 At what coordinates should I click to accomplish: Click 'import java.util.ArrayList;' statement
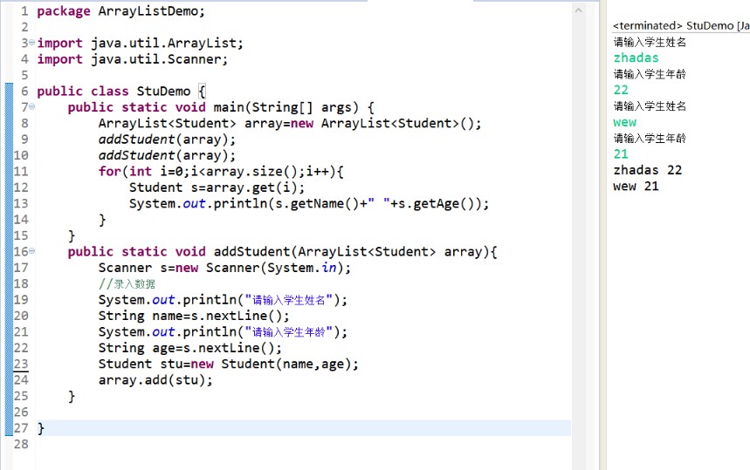[141, 43]
